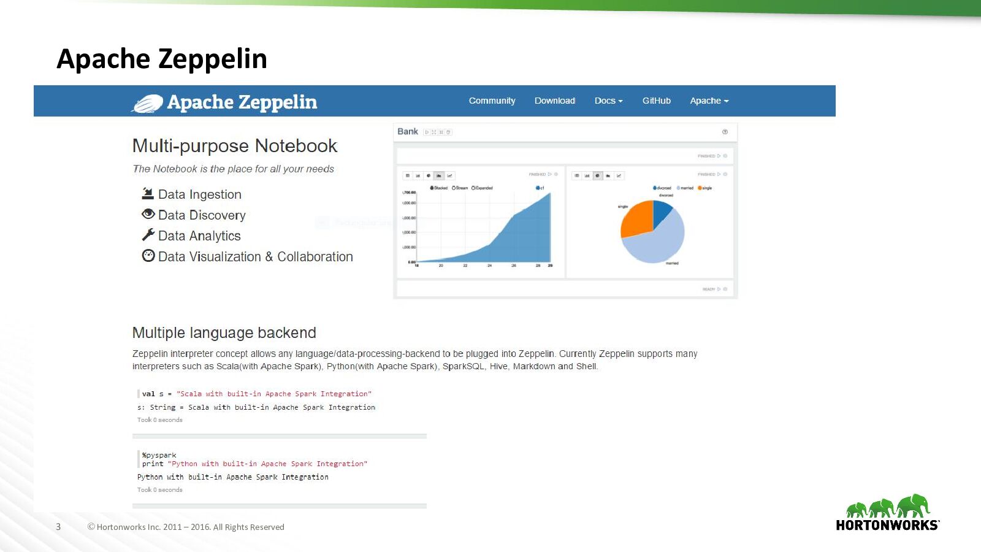
Task: Click the Hortonworks copyright notice
Action: pyautogui.click(x=186, y=527)
